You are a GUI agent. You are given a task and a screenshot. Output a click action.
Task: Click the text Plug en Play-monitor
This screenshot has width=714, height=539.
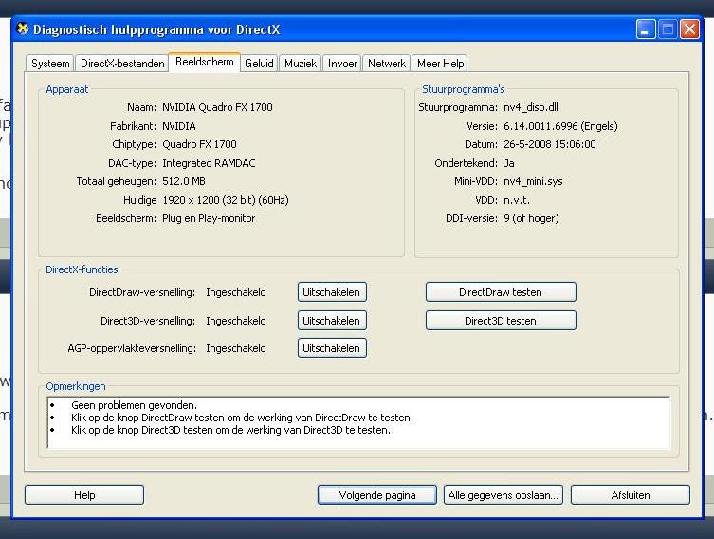(x=209, y=218)
